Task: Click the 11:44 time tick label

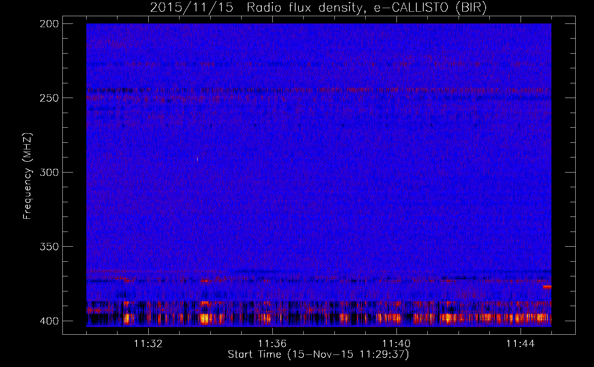Action: [x=521, y=344]
